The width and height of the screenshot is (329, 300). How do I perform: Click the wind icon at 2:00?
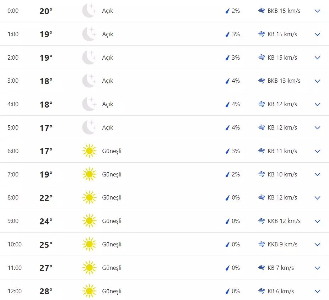261,58
